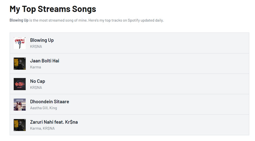Viewport: 255px width, 141px height.
Task: Select the Jaan Bolti Hai track title
Action: click(x=44, y=61)
